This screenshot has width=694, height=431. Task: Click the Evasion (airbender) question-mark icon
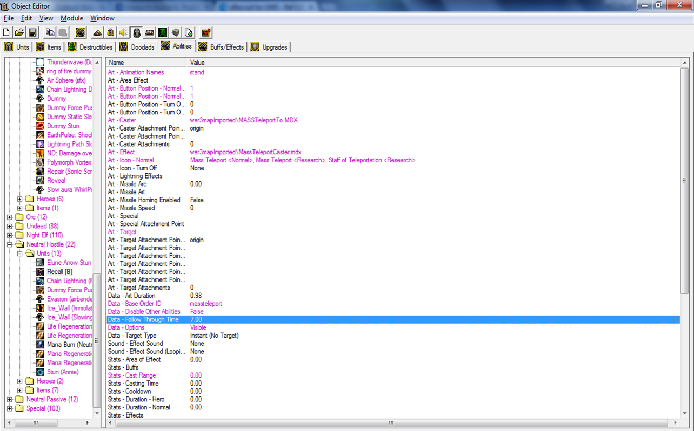point(40,299)
